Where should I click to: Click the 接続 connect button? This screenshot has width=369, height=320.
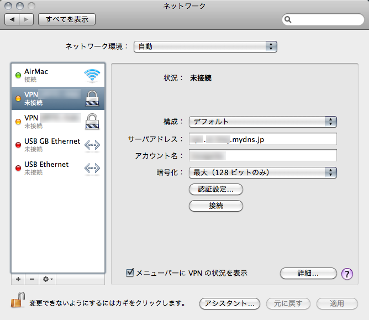click(216, 206)
